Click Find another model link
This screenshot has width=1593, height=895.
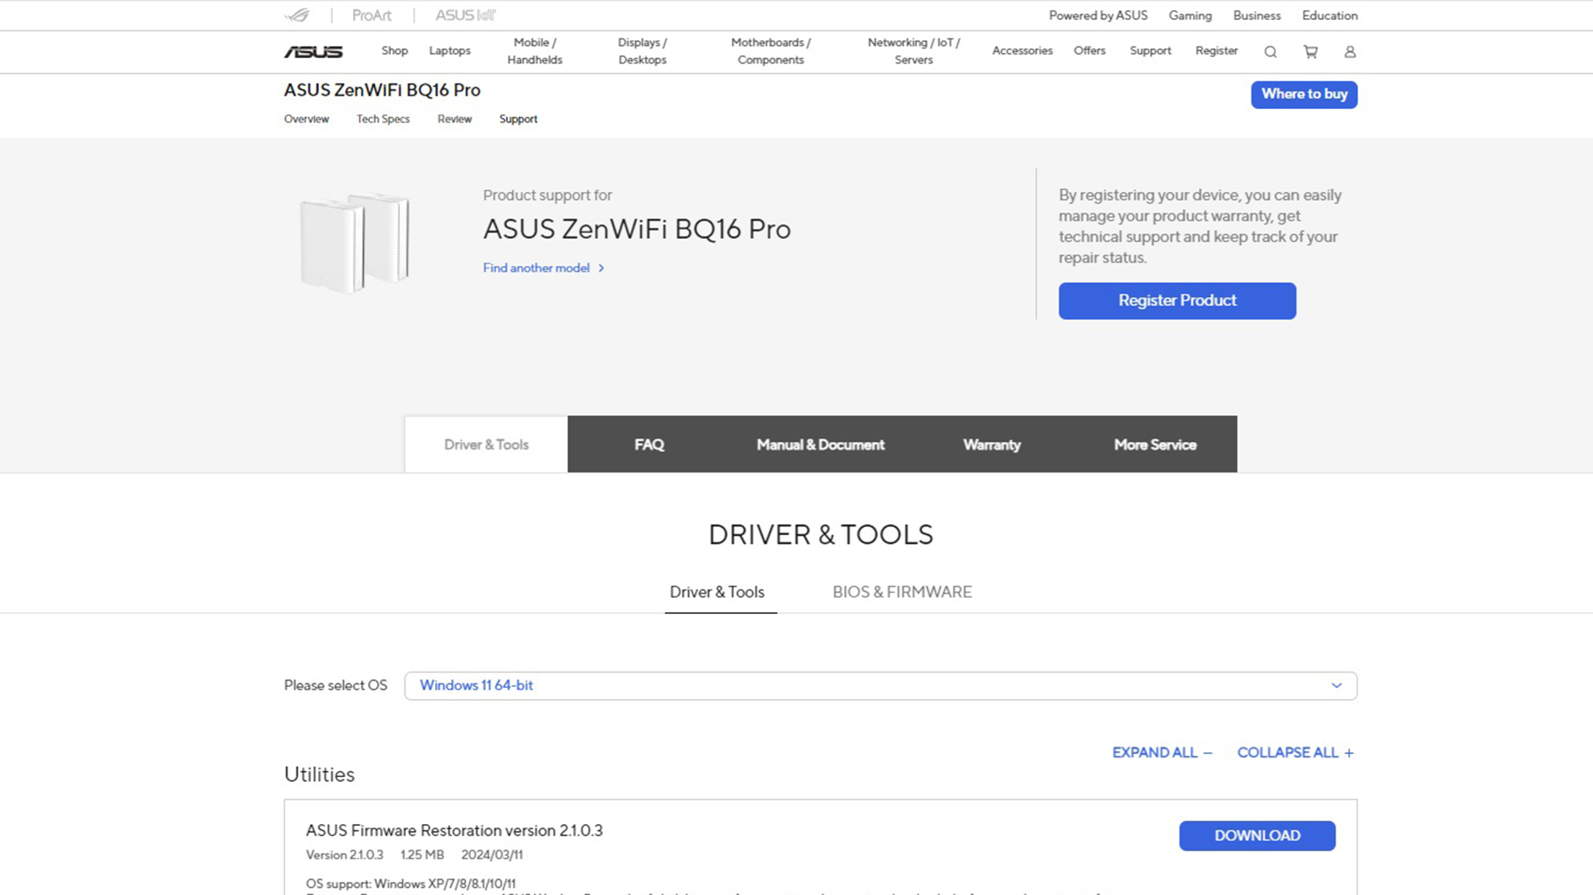click(536, 268)
